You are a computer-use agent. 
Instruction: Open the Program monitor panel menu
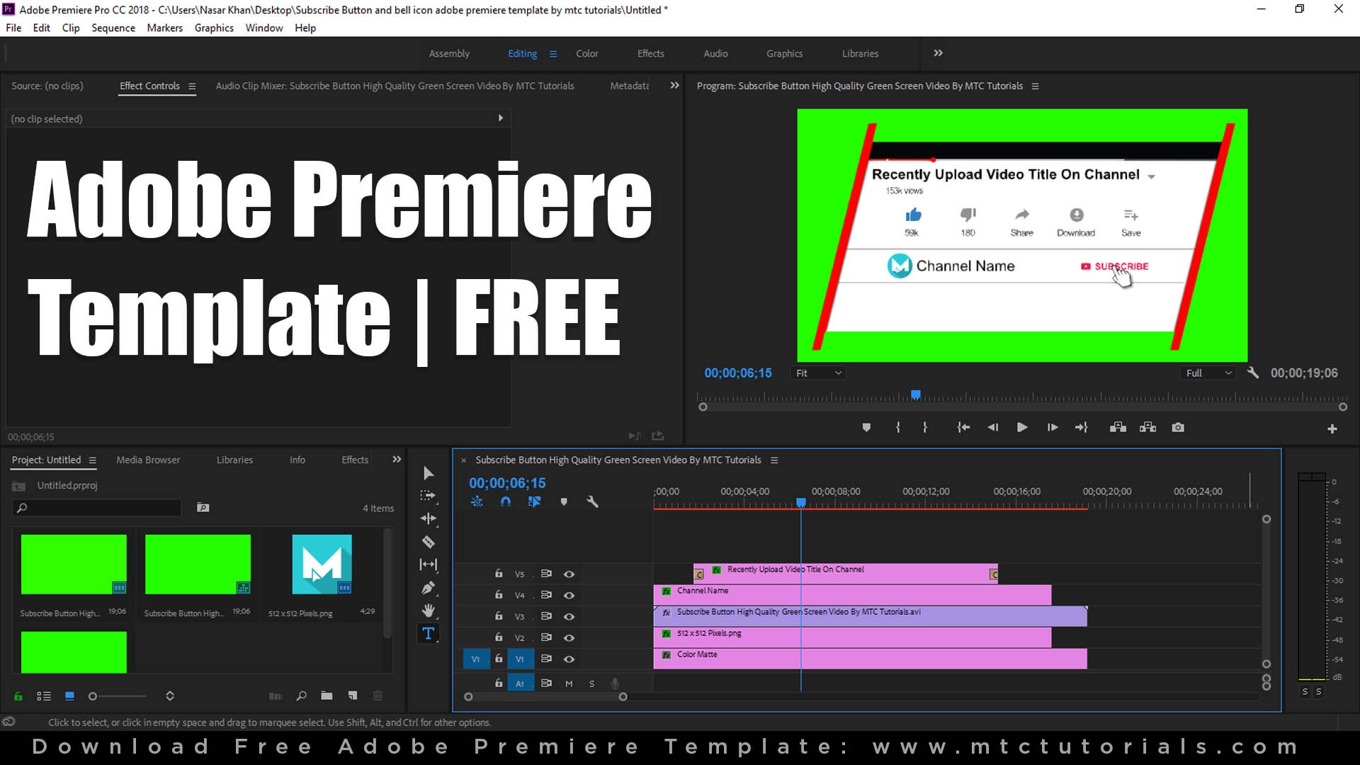[x=1036, y=86]
